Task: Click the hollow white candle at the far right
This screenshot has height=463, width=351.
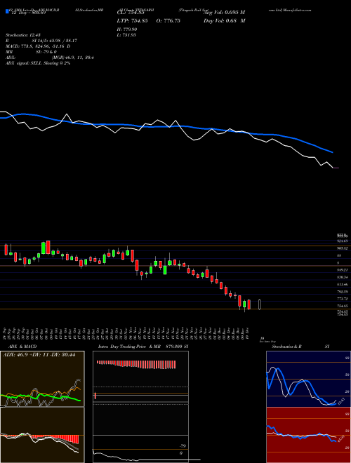Action: 260,304
